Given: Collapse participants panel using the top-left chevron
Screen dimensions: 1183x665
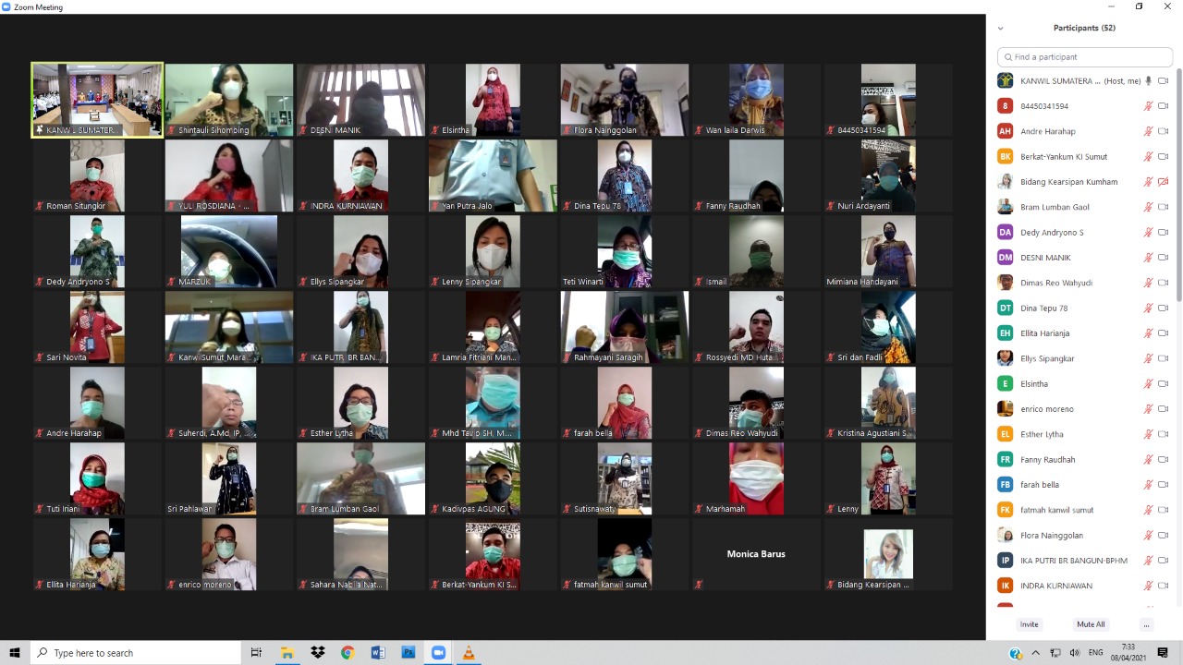Looking at the screenshot, I should click(1000, 29).
